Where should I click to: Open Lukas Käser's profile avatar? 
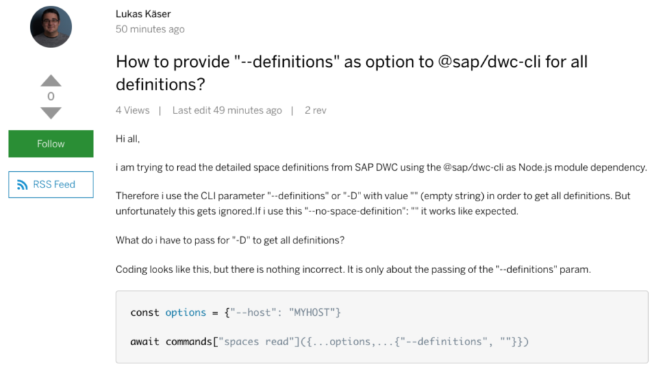[51, 27]
